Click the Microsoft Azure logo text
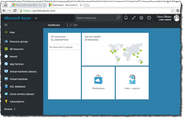 (x=18, y=18)
